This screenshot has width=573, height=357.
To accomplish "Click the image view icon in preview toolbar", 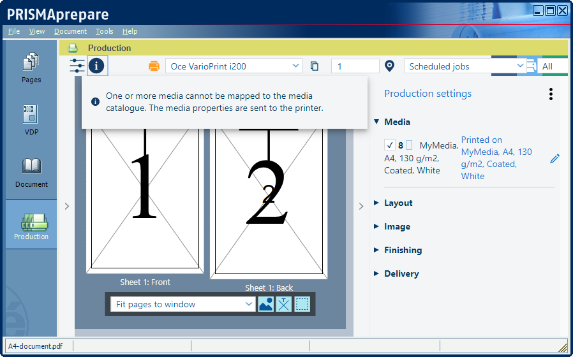I will click(x=265, y=305).
